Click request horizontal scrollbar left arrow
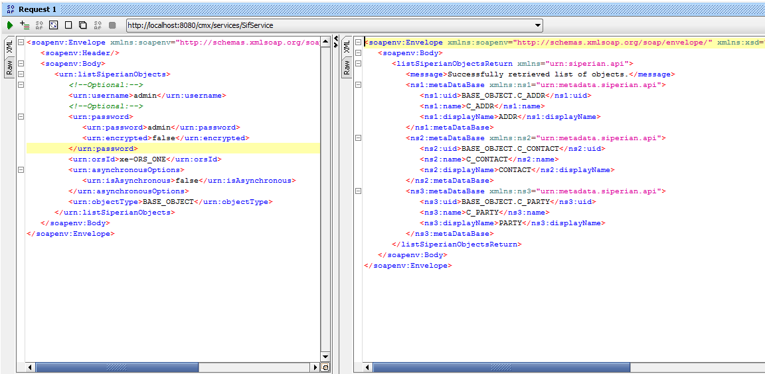 (x=31, y=367)
